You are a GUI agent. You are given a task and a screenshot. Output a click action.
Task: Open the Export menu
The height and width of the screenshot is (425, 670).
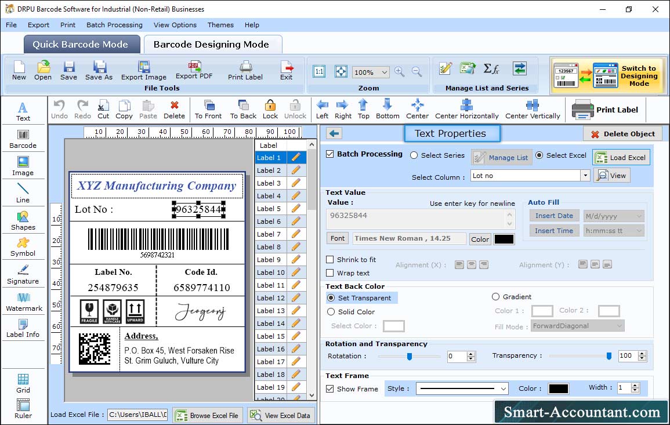(x=38, y=25)
